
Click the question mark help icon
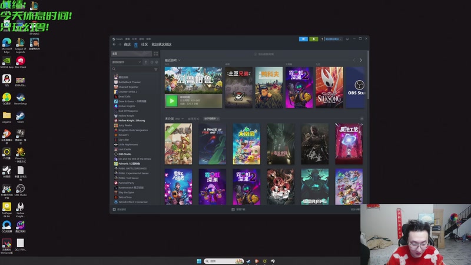tap(322, 39)
